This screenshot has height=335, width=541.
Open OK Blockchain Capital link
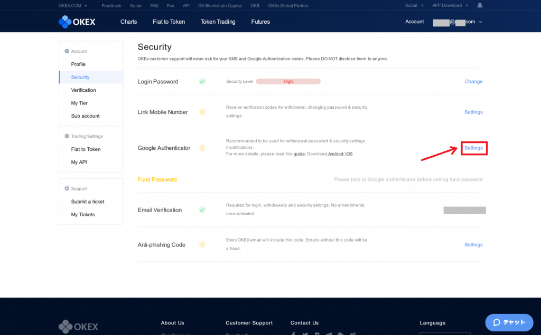220,5
